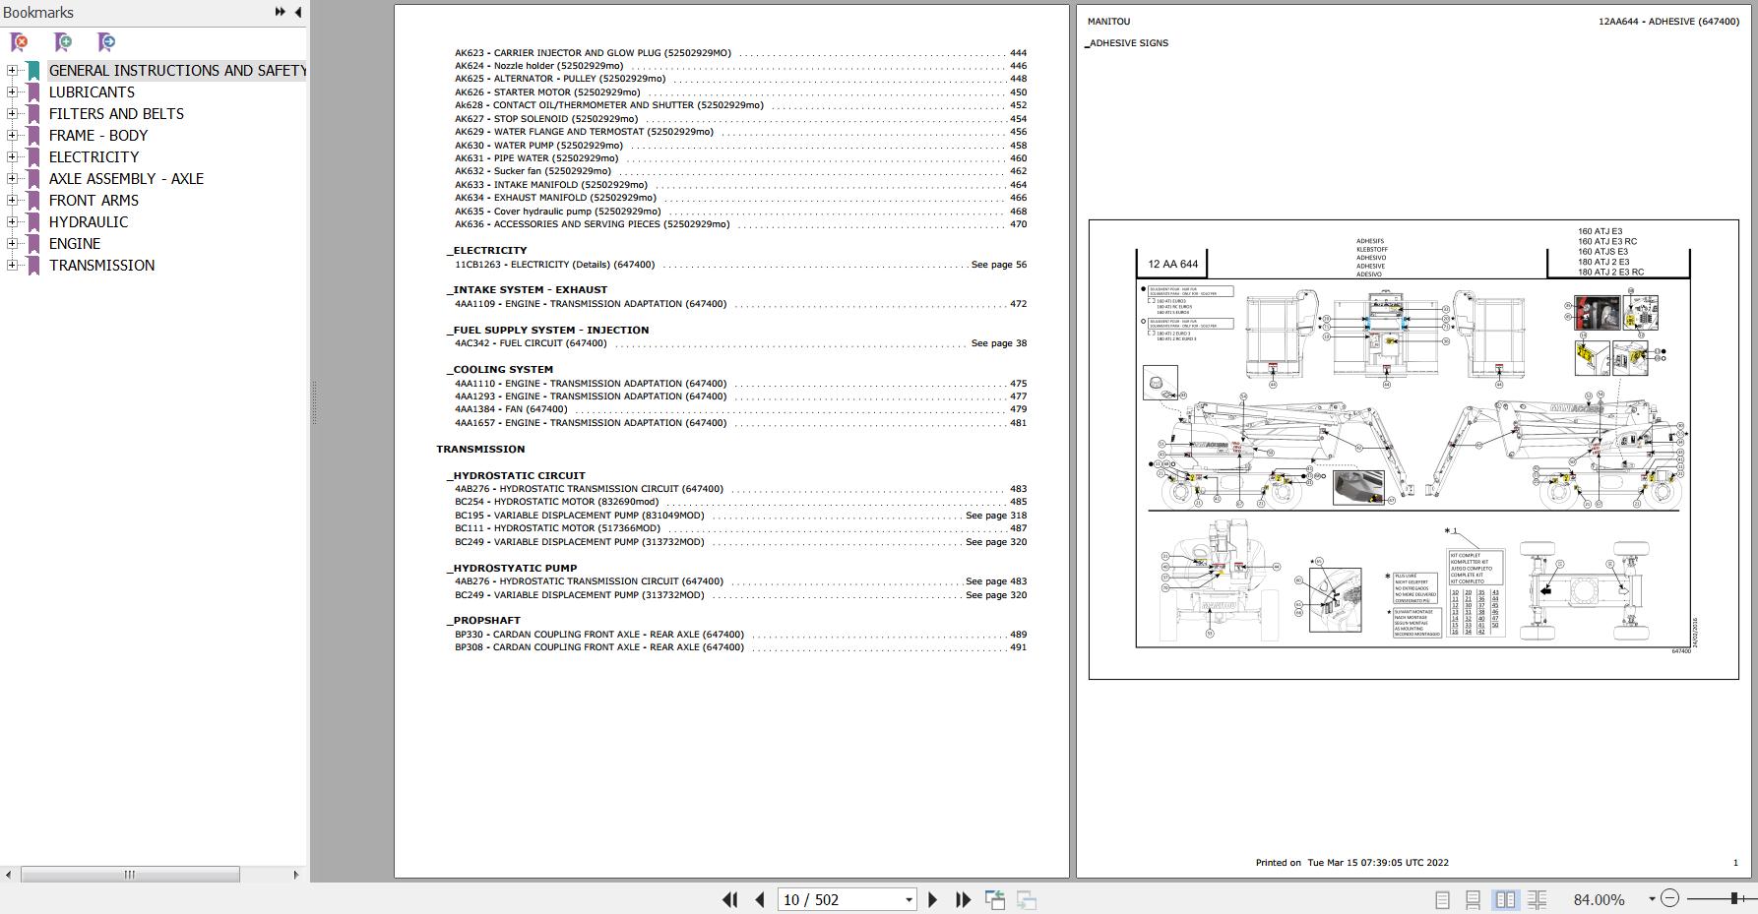The width and height of the screenshot is (1758, 914).
Task: Click the add bookmark icon
Action: click(x=63, y=42)
